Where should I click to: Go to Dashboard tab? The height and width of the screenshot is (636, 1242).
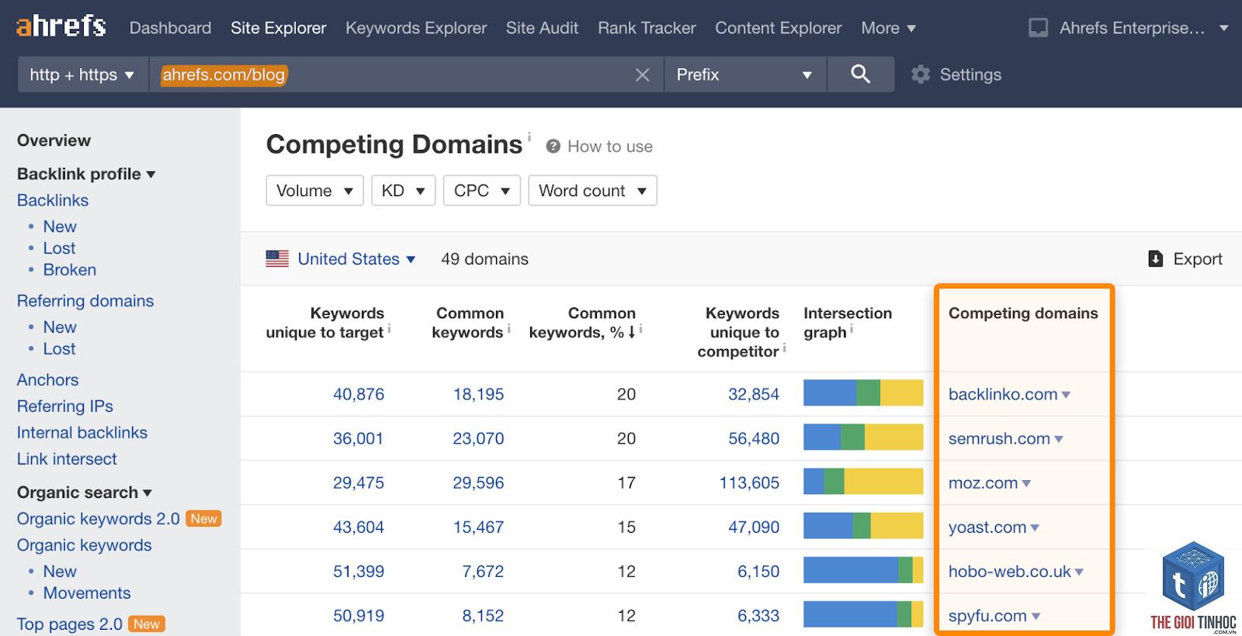click(x=170, y=28)
